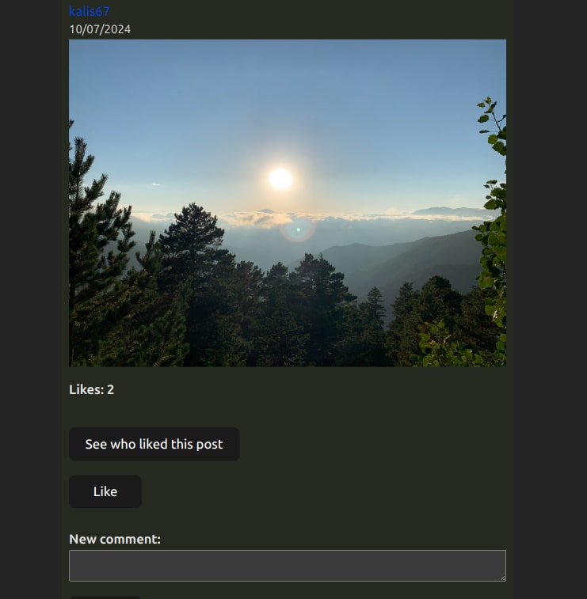Click the partially visible button below the comment box
This screenshot has width=587, height=599.
tap(105, 597)
